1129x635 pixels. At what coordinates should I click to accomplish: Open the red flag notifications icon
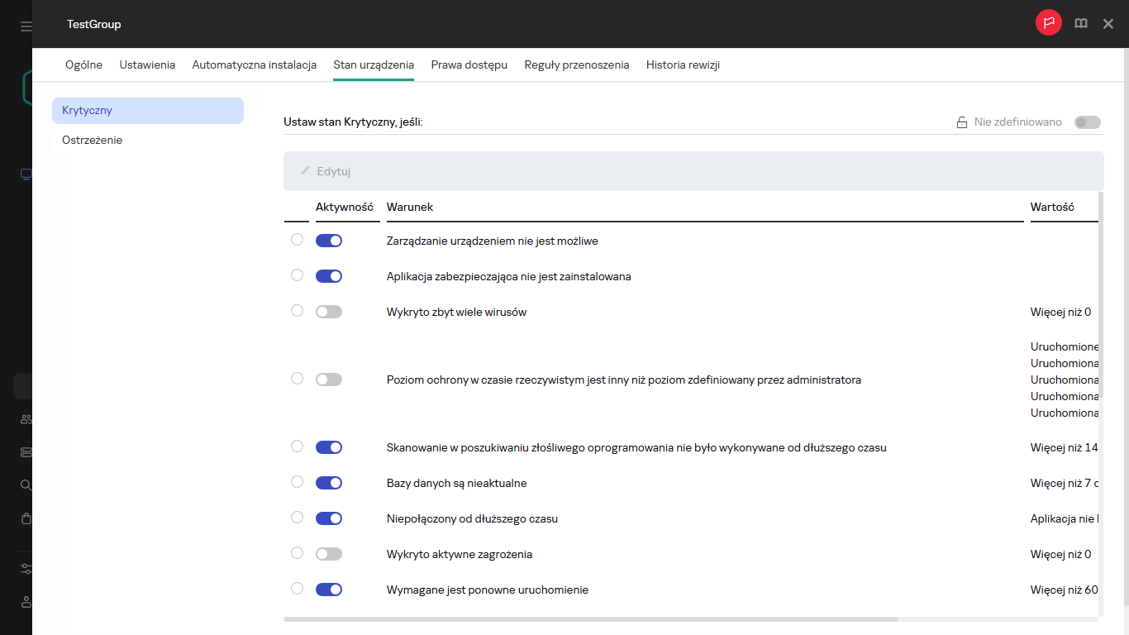[x=1048, y=23]
